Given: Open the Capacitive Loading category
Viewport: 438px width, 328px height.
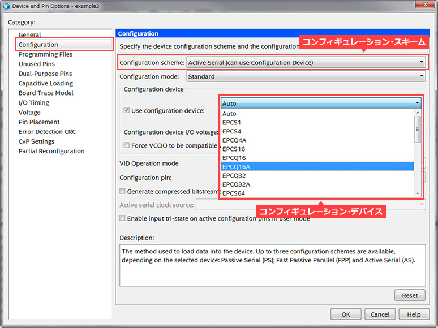Looking at the screenshot, I should (x=46, y=83).
